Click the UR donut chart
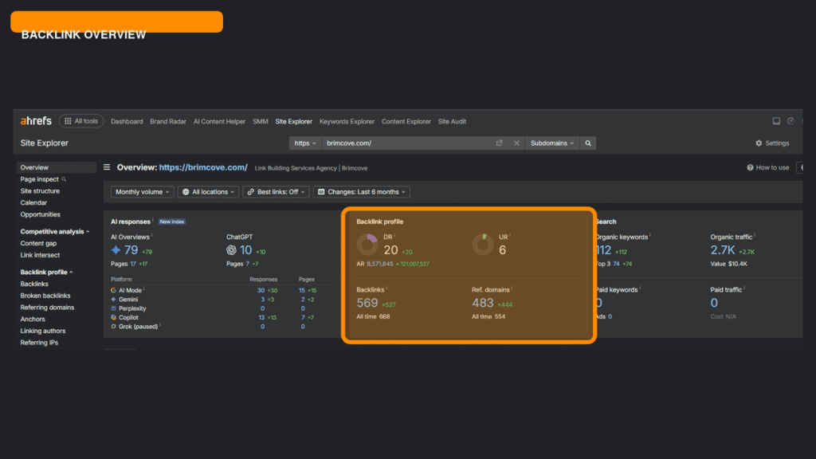Image resolution: width=816 pixels, height=459 pixels. [483, 245]
